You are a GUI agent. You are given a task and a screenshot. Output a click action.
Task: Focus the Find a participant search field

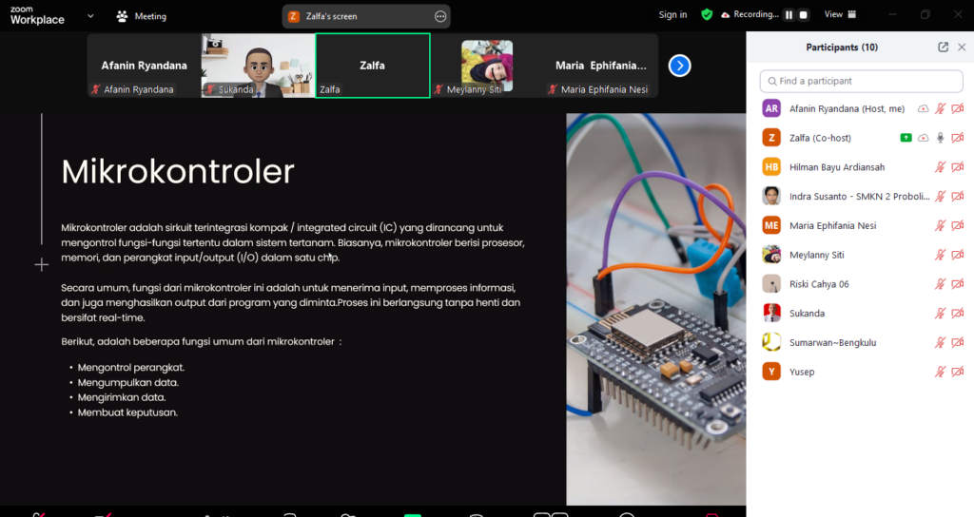tap(861, 81)
